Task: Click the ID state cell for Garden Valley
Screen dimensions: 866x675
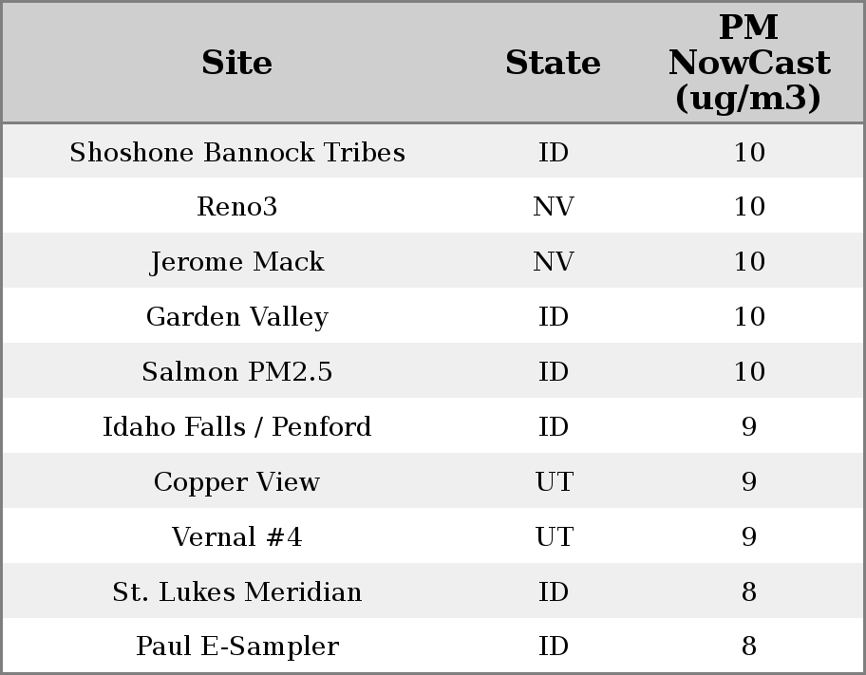Action: coord(553,317)
